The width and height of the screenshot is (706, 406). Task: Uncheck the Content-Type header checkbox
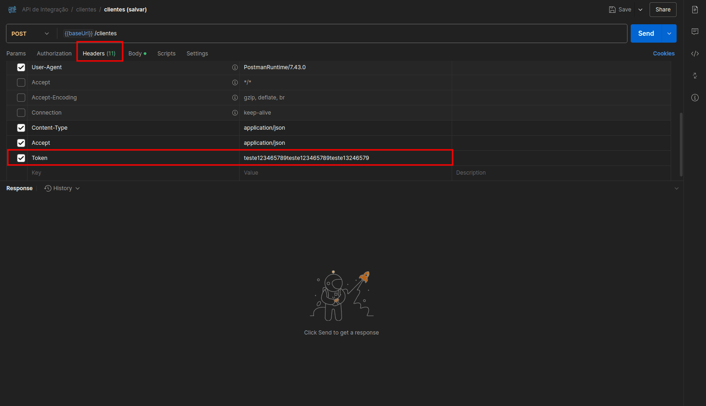(x=21, y=128)
